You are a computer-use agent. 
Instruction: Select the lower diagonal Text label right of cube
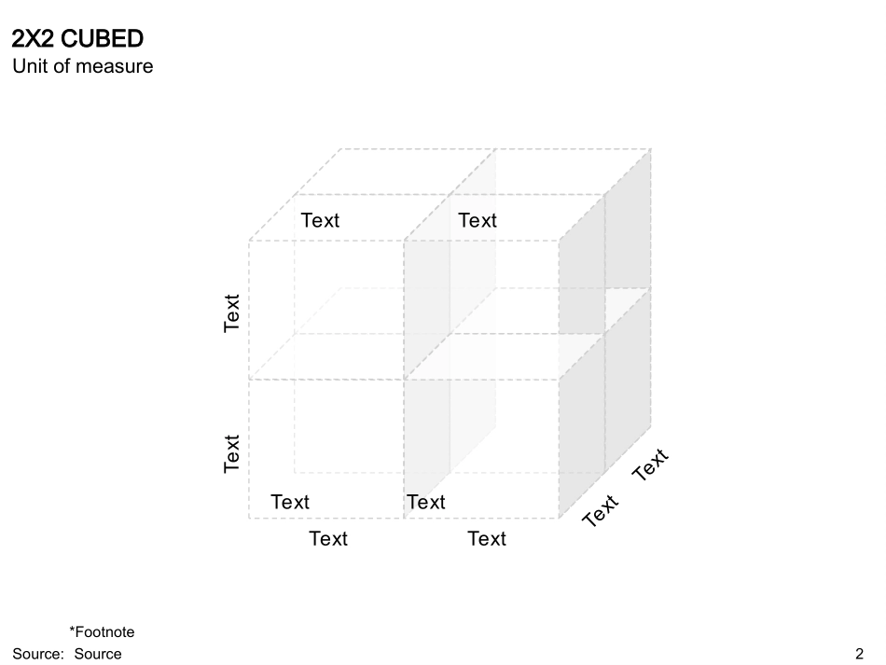601,510
